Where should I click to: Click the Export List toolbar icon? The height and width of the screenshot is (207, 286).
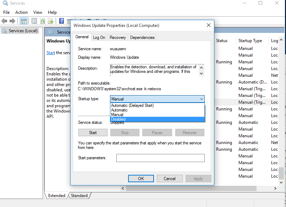point(50,21)
